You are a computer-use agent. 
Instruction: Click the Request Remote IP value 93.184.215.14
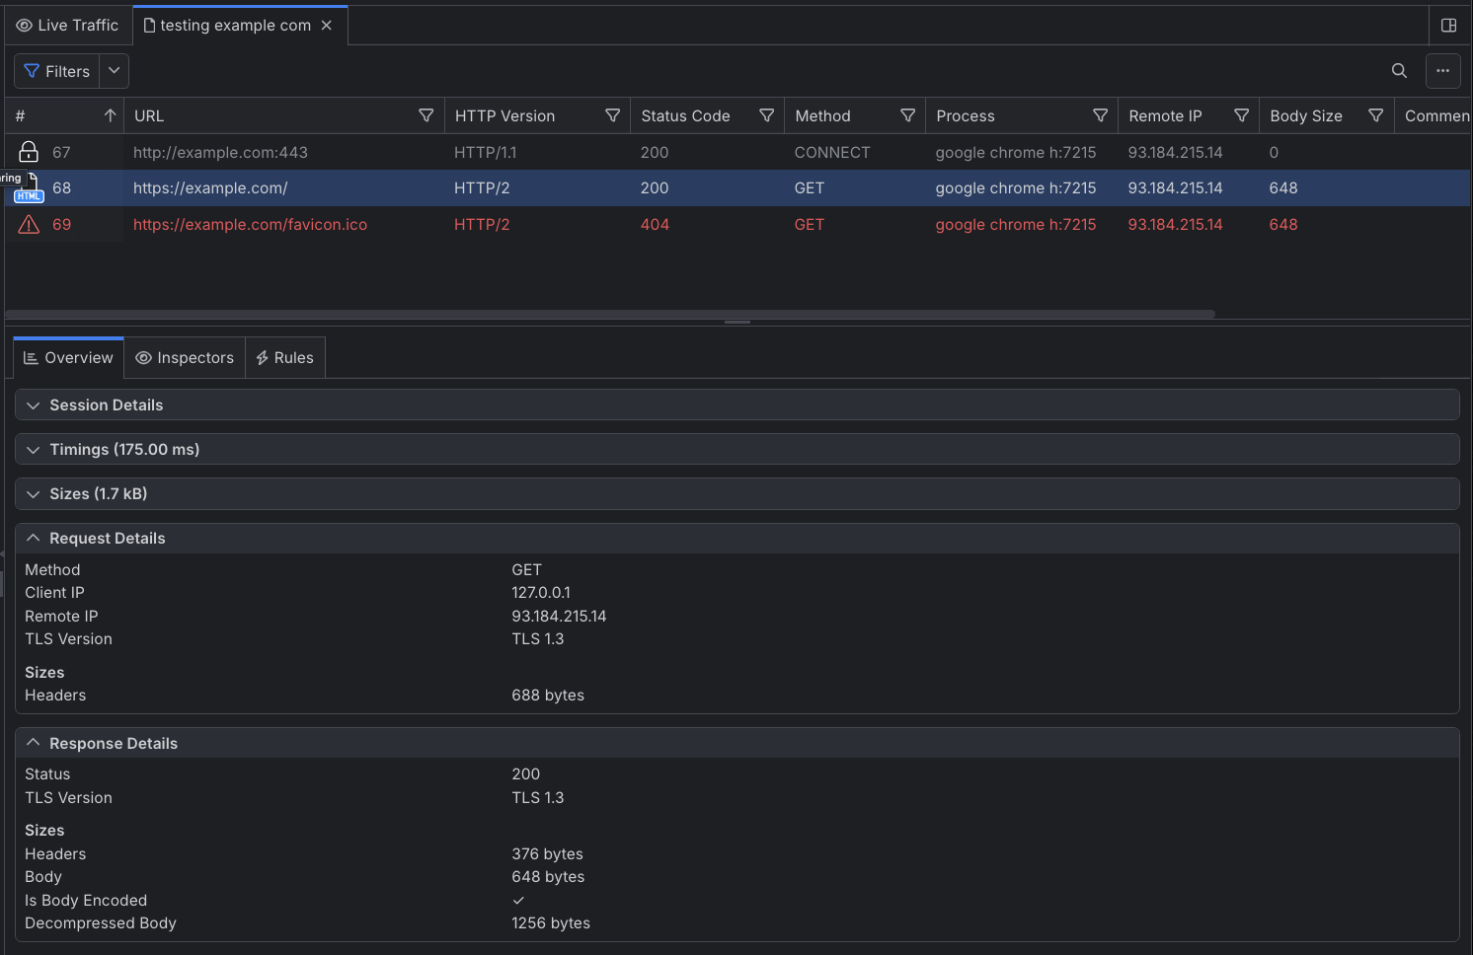(x=559, y=617)
